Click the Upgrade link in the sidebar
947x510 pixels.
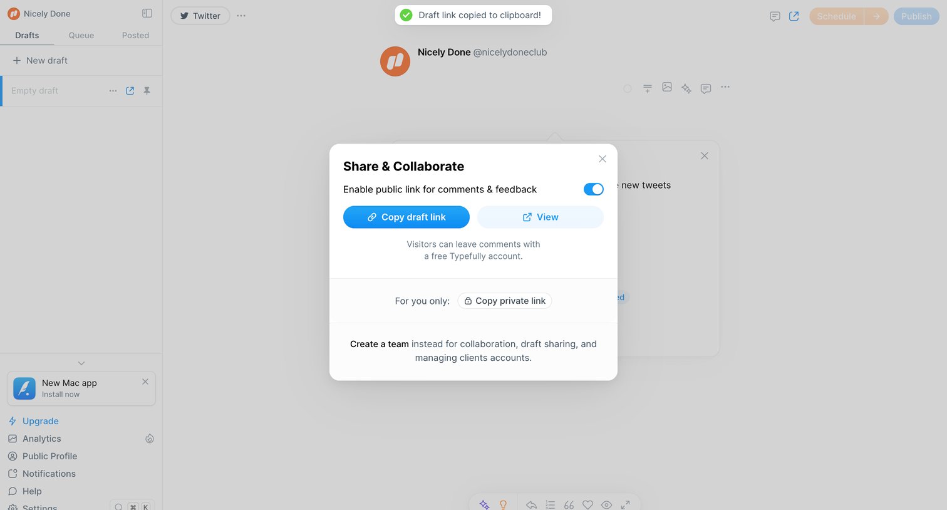coord(33,421)
